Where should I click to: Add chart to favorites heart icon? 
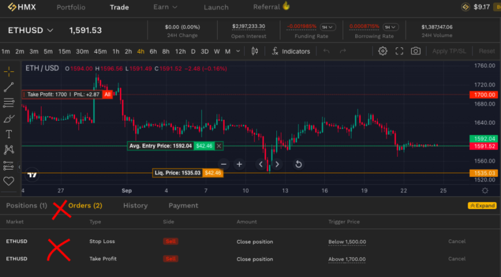point(8,181)
